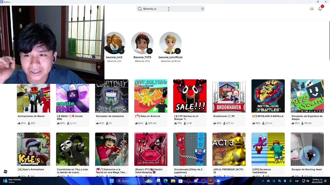This screenshot has width=330, height=185.
Task: Switch the ESP keyboard language
Action: coord(297,181)
